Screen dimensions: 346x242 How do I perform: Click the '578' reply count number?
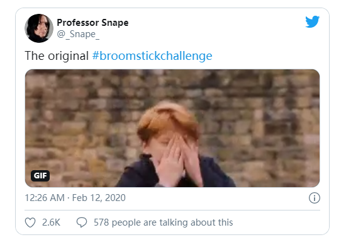(101, 222)
